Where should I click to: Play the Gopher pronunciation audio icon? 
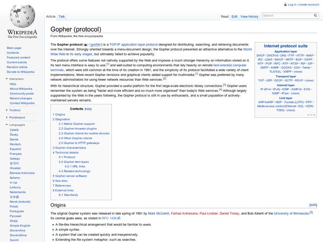tap(86, 45)
